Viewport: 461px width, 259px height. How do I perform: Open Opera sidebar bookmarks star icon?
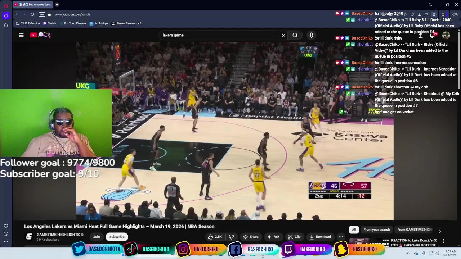[6, 25]
